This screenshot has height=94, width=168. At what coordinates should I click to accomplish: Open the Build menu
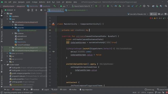tap(49, 2)
